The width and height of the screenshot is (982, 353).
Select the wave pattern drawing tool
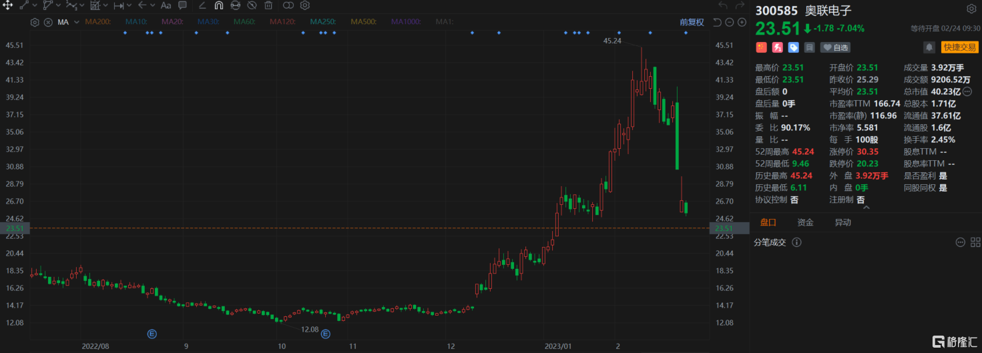coord(71,5)
